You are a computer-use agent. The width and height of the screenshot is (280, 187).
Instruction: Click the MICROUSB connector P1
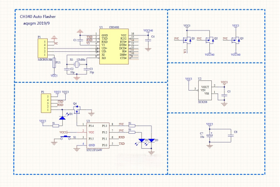click(43, 48)
